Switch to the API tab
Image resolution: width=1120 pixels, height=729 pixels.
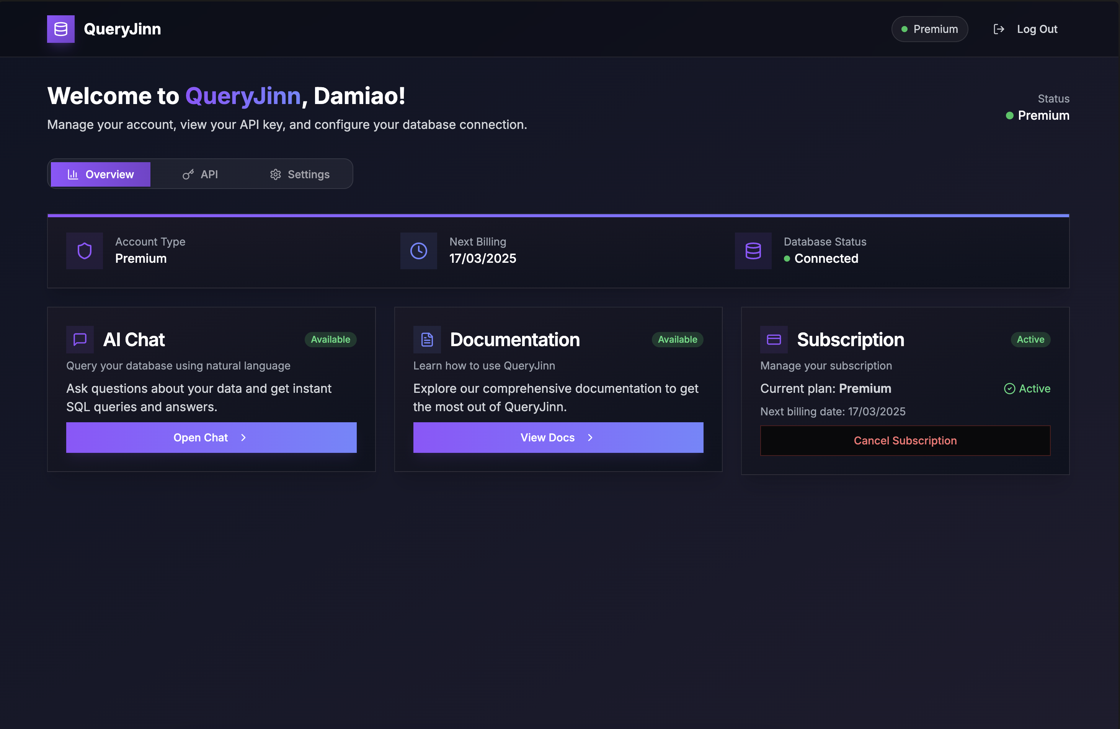pos(200,174)
